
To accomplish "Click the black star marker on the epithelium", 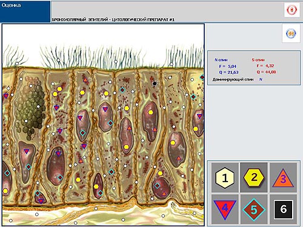I will click(x=155, y=84).
